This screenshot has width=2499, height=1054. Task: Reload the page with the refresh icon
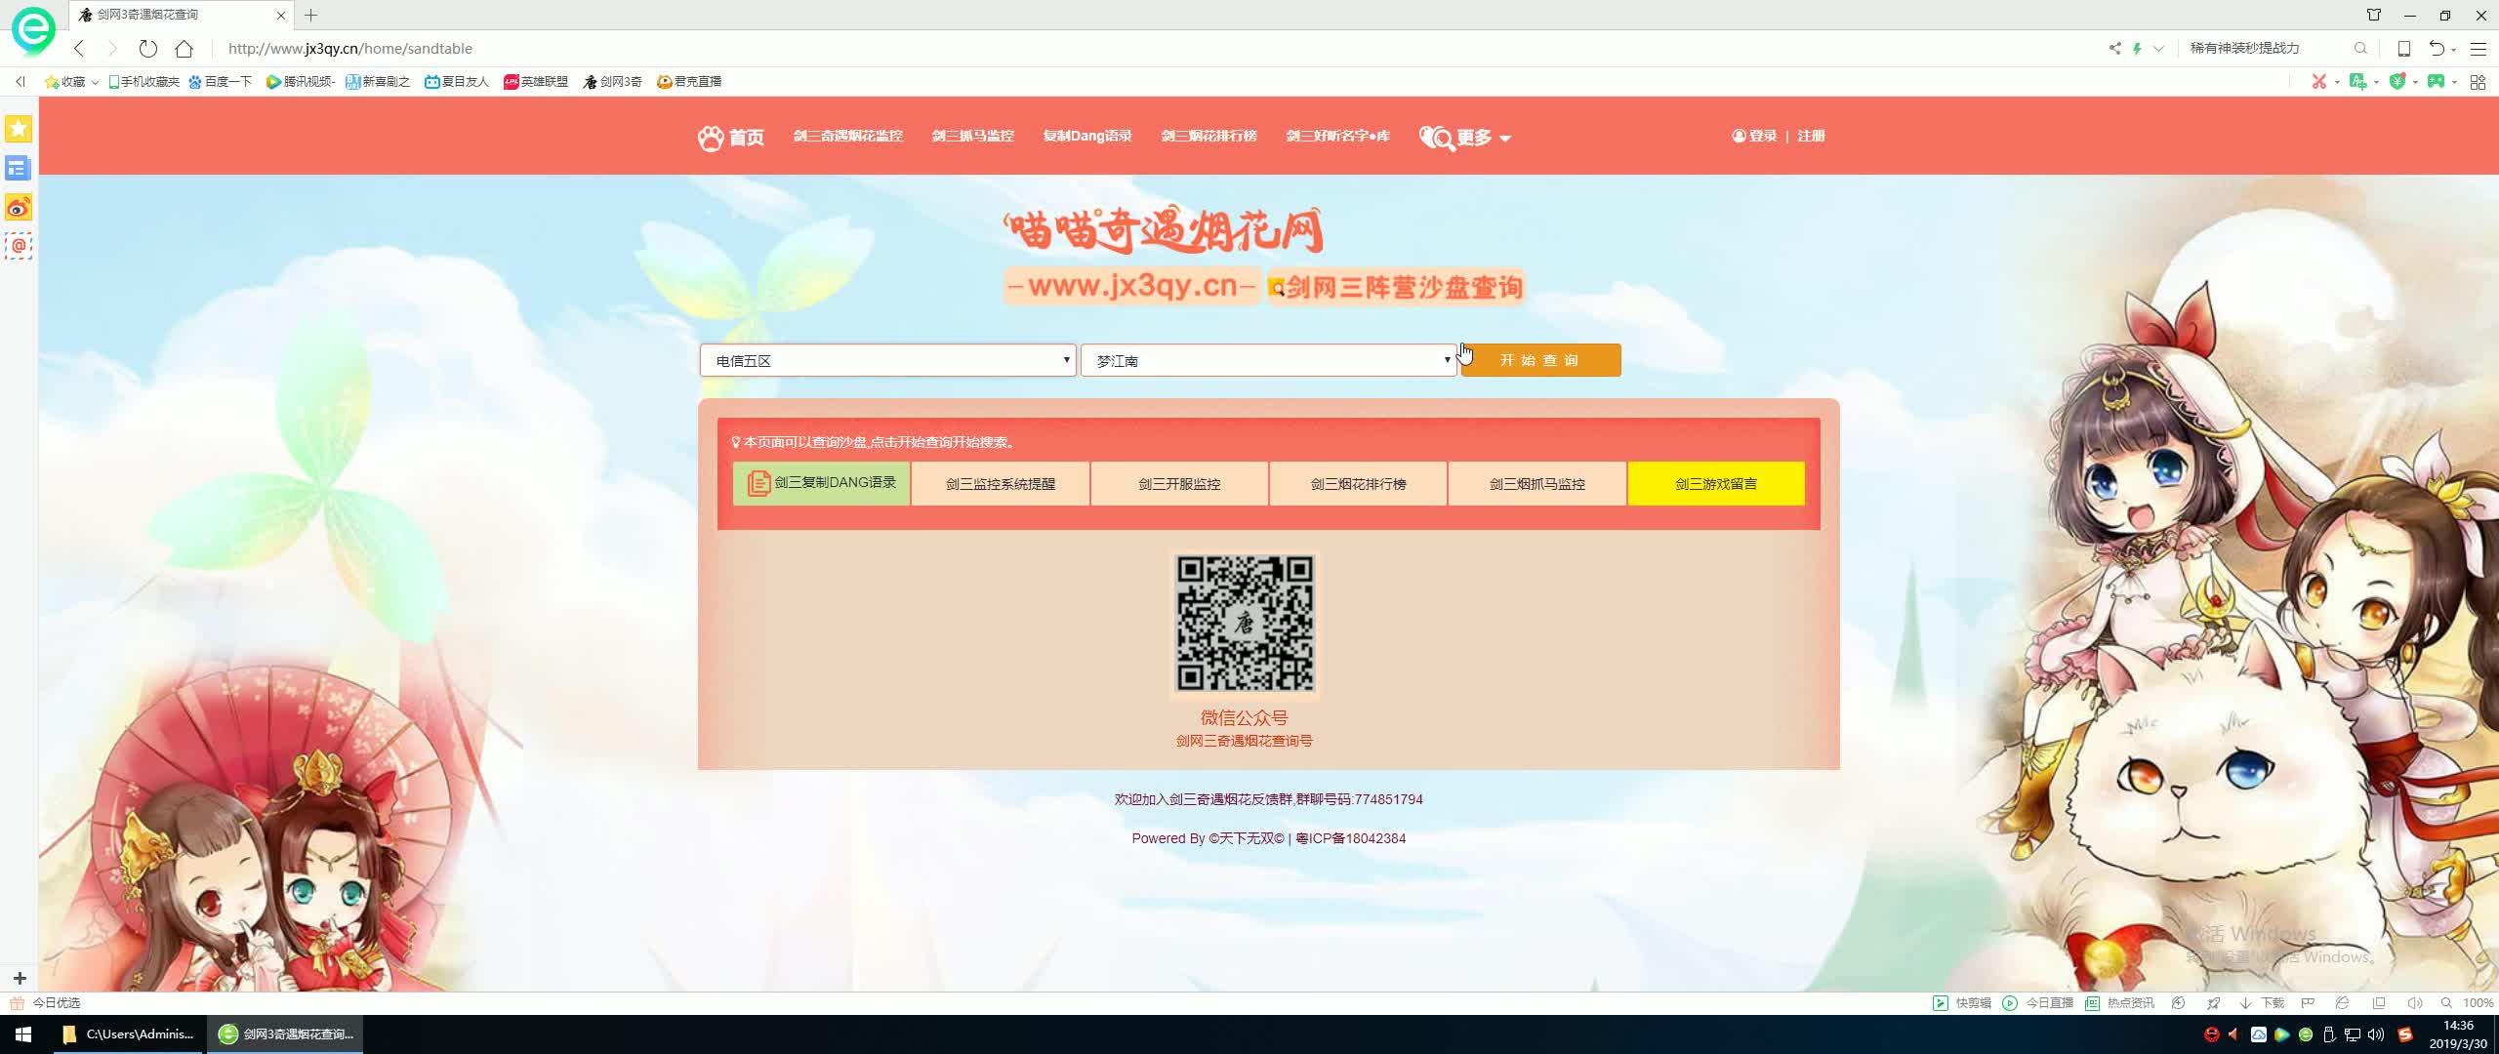tap(147, 48)
